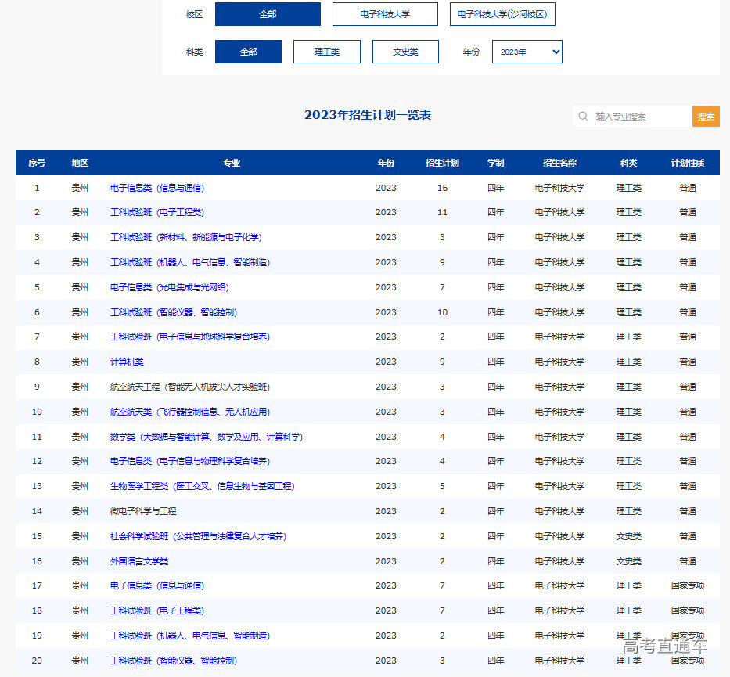Open 工科试验班 (电子工程类) link in row 2

(x=157, y=212)
